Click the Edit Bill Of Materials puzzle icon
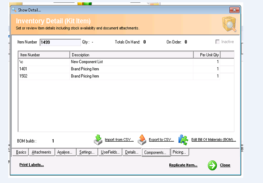The height and width of the screenshot is (183, 263). pos(183,140)
